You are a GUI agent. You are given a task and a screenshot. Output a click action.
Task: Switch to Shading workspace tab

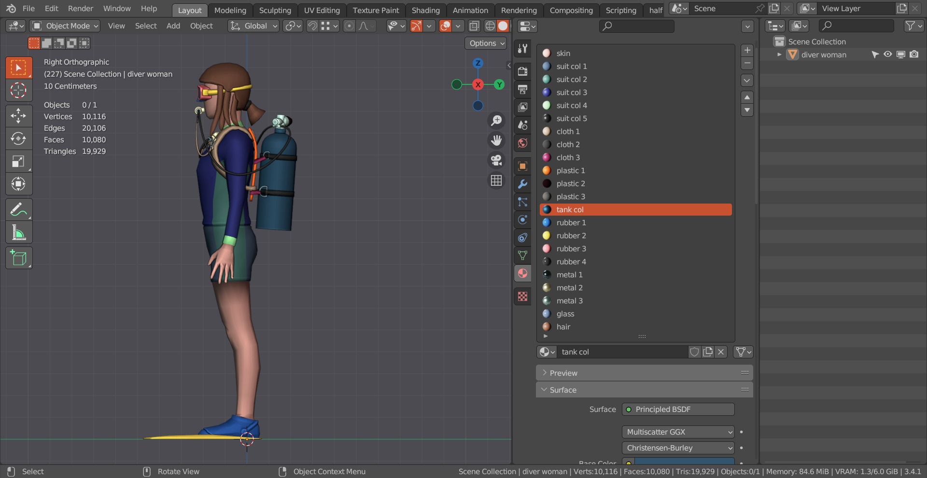pyautogui.click(x=425, y=10)
